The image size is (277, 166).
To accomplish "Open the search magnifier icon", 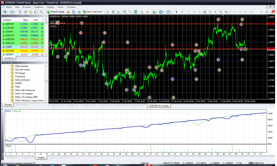I will click(x=267, y=12).
